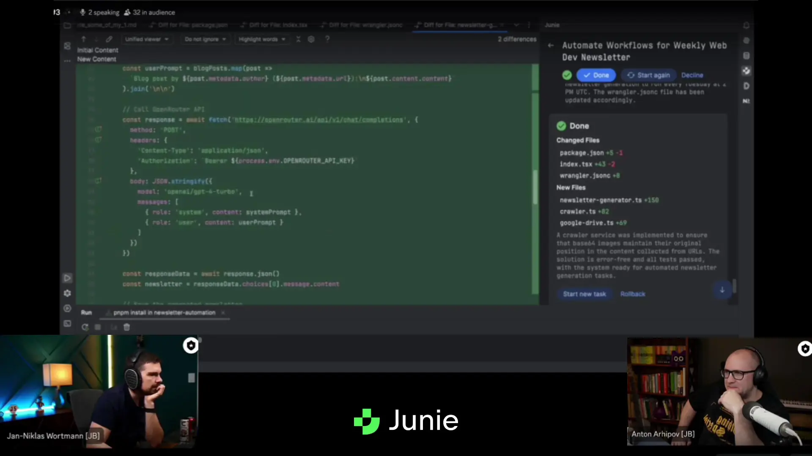Click Start again button
Screen dimensions: 812x456
point(649,75)
